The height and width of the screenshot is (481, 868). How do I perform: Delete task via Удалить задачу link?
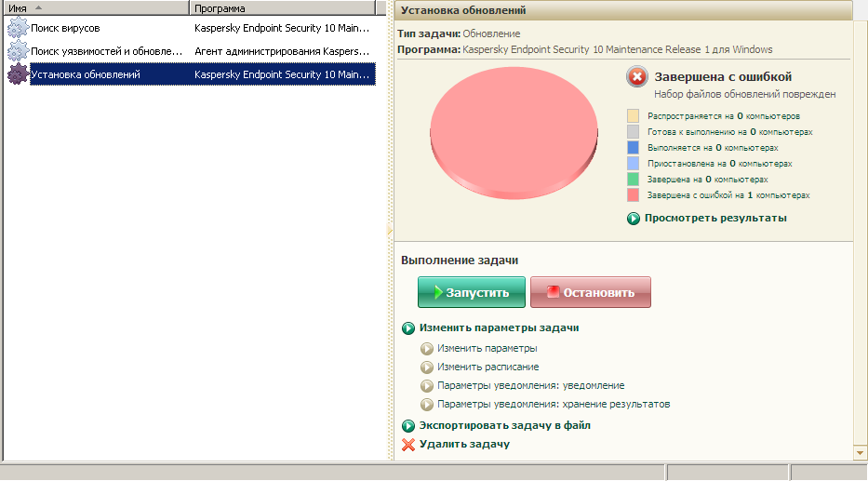pyautogui.click(x=464, y=444)
